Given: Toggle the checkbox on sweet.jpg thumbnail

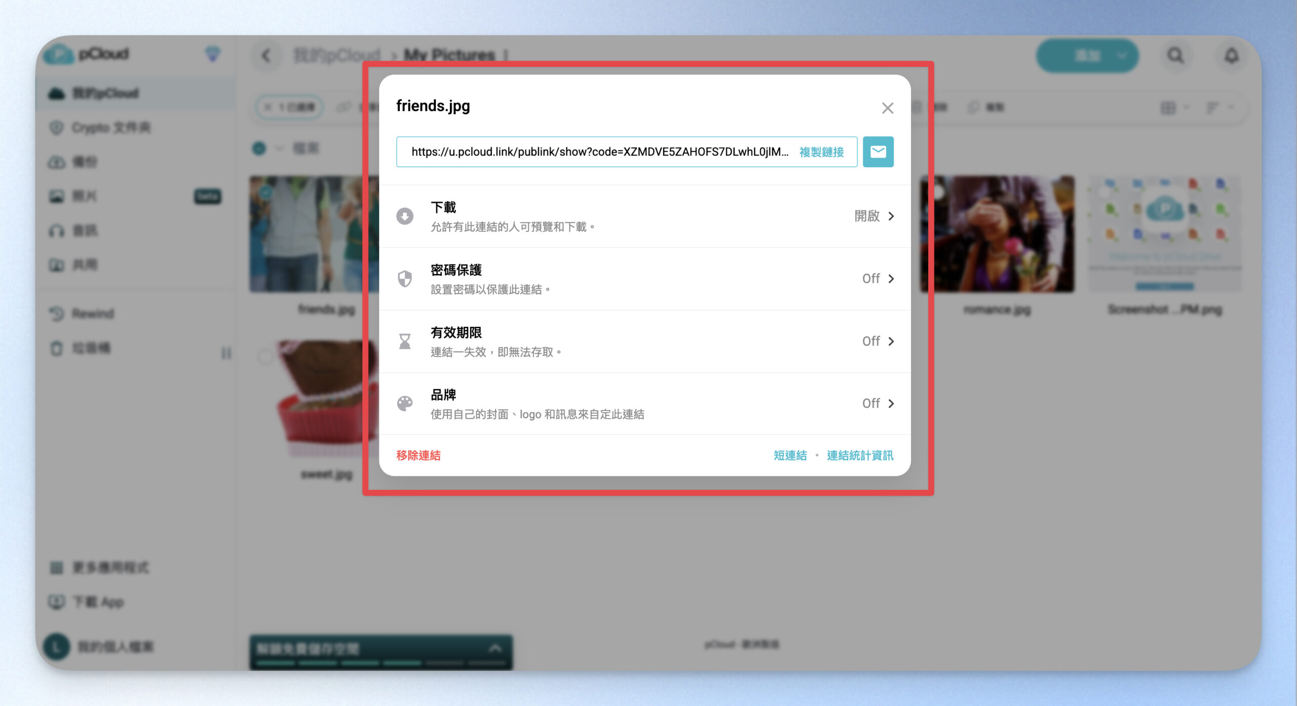Looking at the screenshot, I should click(265, 356).
